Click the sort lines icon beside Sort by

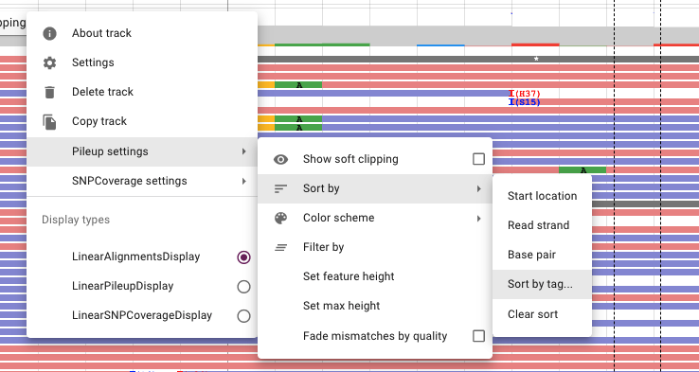[x=280, y=189]
